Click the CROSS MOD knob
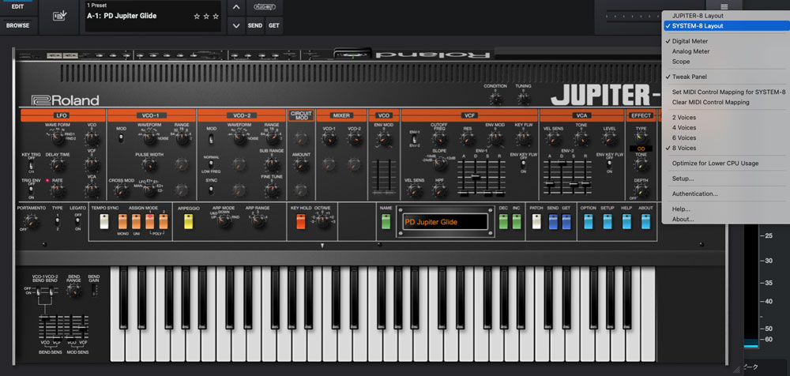This screenshot has width=790, height=376. pyautogui.click(x=119, y=190)
